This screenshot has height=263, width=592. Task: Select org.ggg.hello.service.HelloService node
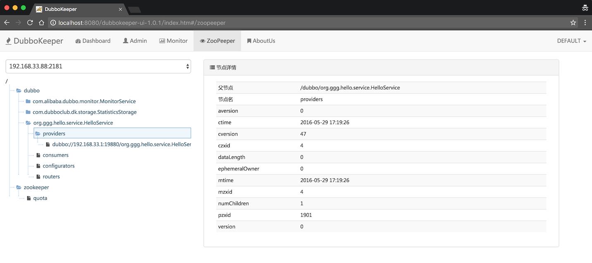tap(73, 122)
